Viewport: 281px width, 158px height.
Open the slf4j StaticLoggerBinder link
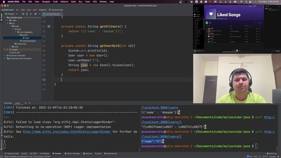point(67,132)
